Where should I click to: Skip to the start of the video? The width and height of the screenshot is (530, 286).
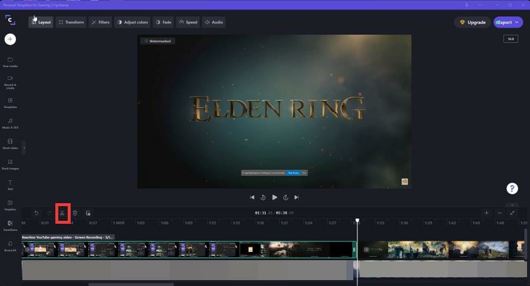[x=252, y=197]
